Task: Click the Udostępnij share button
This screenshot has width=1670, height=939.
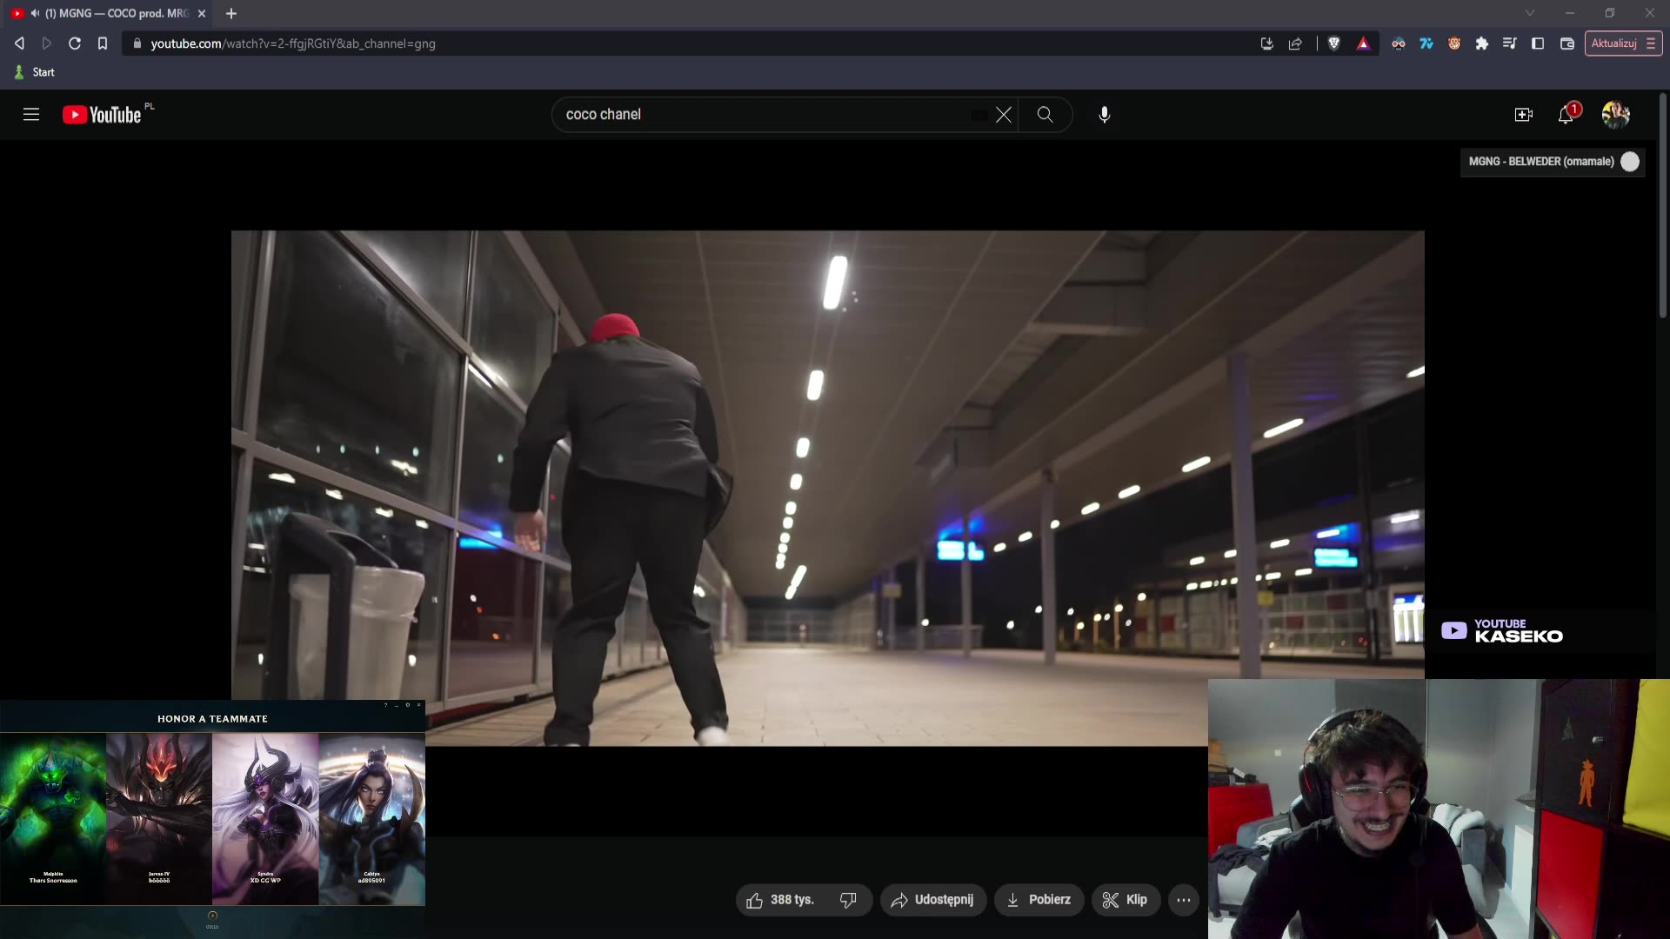Action: (932, 900)
